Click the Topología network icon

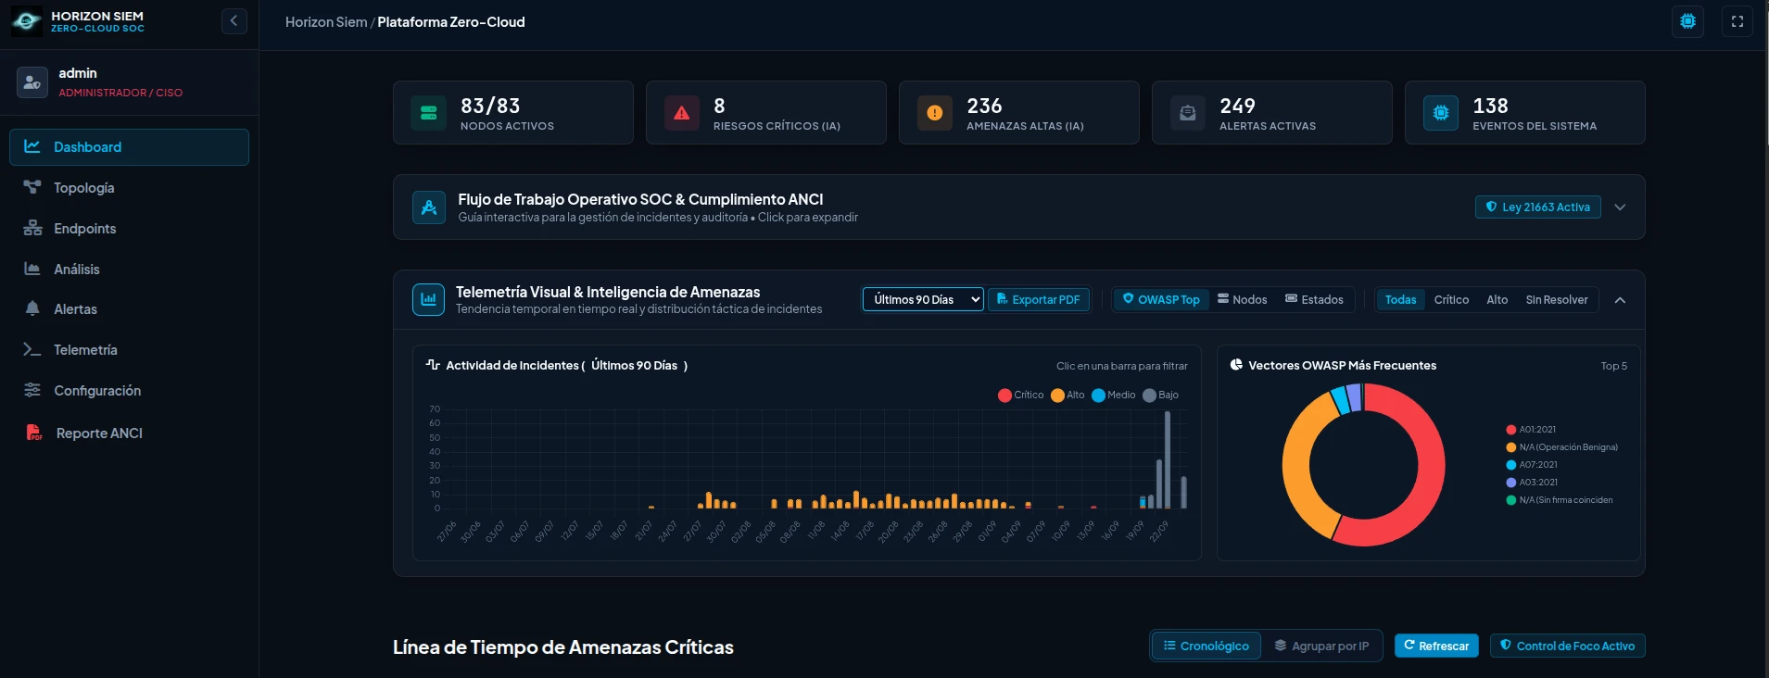tap(32, 187)
